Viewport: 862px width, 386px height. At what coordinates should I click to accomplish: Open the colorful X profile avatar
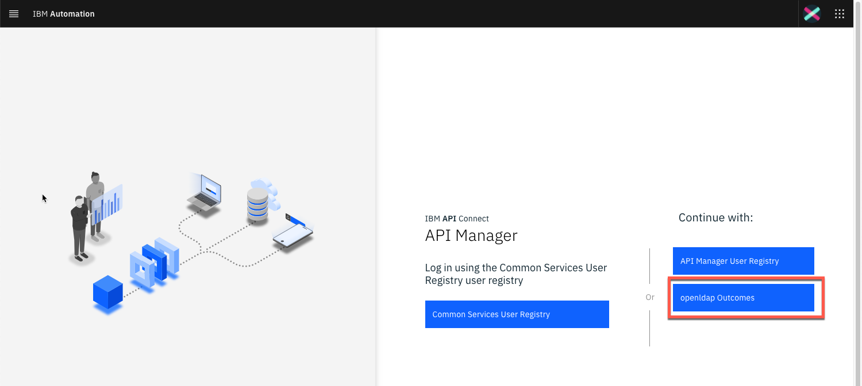(812, 14)
